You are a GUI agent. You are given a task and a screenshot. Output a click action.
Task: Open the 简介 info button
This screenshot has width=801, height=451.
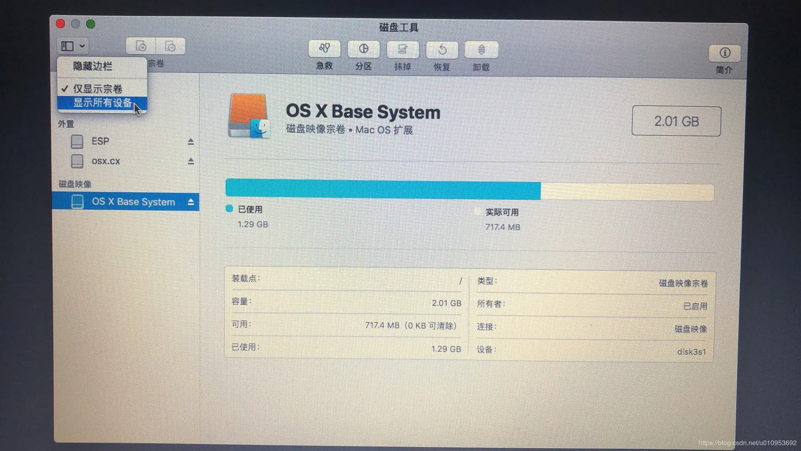click(x=725, y=53)
